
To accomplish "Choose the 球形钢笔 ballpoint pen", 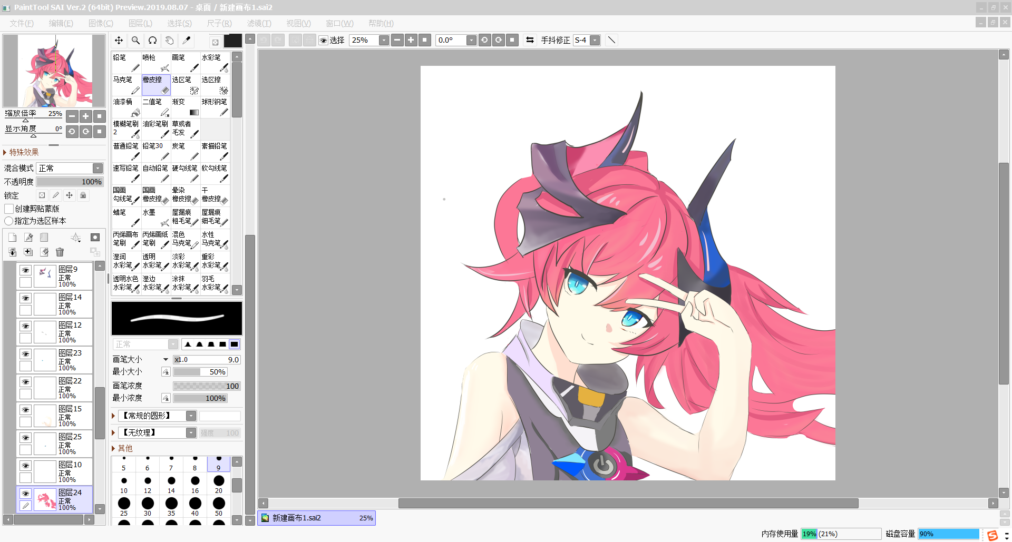I will coord(215,107).
